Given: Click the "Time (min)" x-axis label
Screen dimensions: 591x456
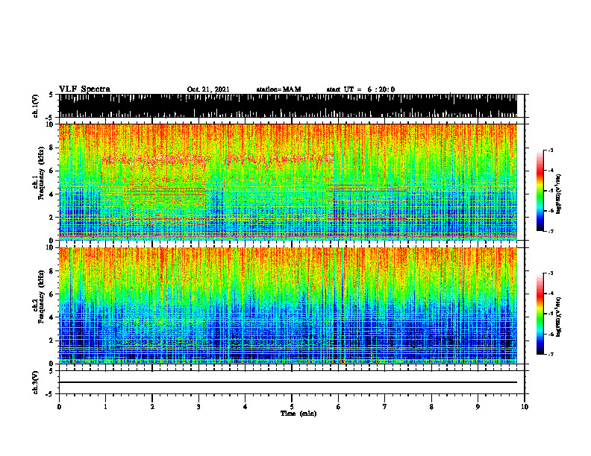Looking at the screenshot, I should (x=298, y=414).
